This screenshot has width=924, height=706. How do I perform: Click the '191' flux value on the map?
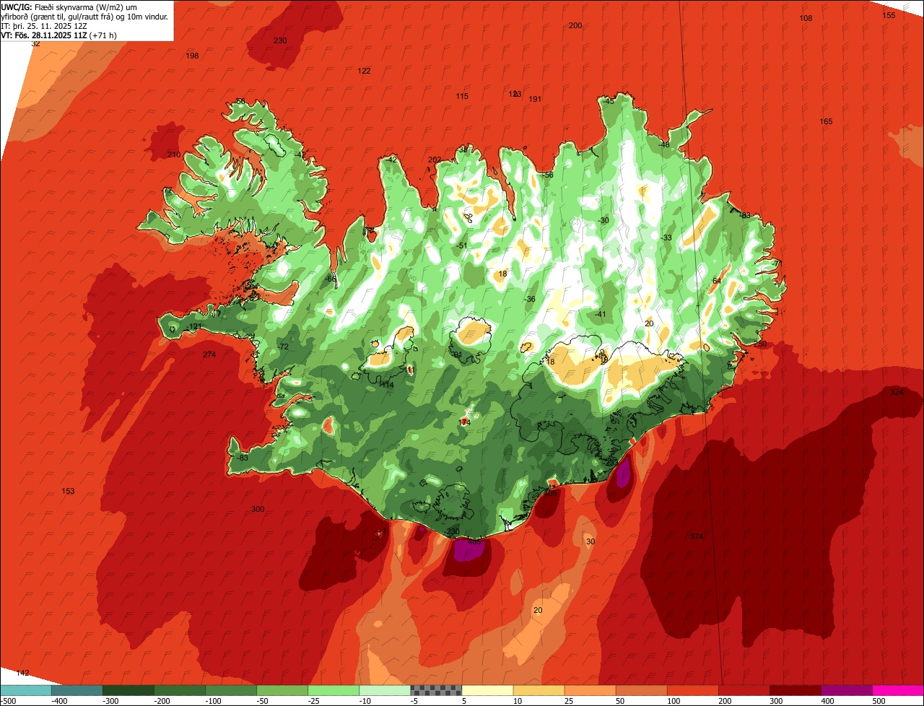pyautogui.click(x=535, y=99)
